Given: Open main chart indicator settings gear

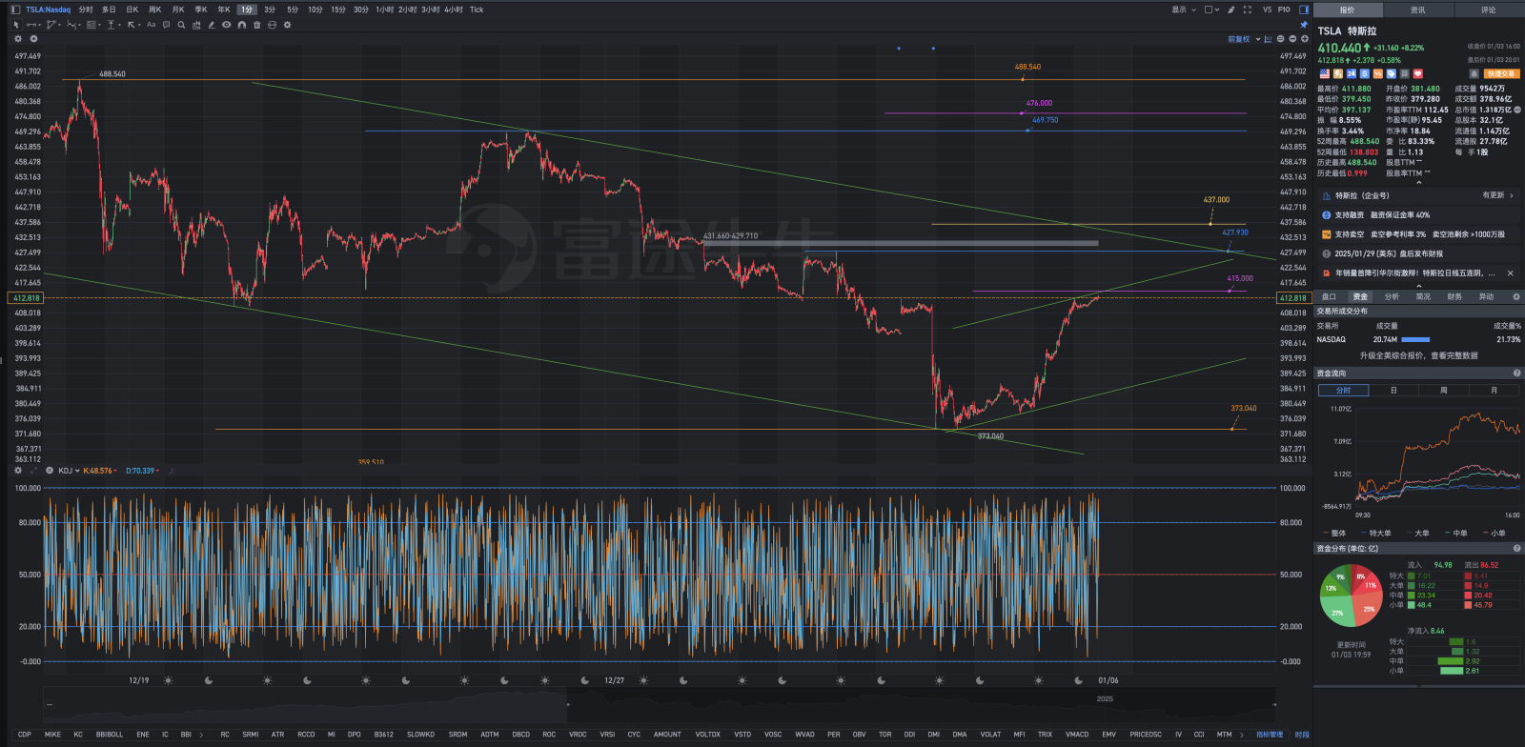Looking at the screenshot, I should pos(18,39).
